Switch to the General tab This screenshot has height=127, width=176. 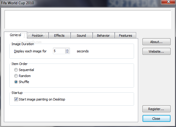click(x=15, y=35)
